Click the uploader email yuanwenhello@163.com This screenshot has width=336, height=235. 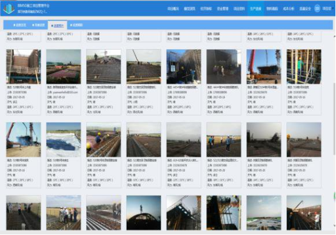click(65, 93)
